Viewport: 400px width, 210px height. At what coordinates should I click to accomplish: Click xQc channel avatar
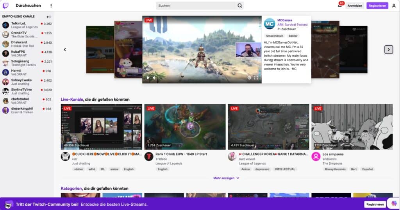(65, 156)
